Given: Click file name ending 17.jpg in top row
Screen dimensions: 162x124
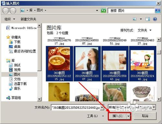Looking at the screenshot, I should (59, 42).
